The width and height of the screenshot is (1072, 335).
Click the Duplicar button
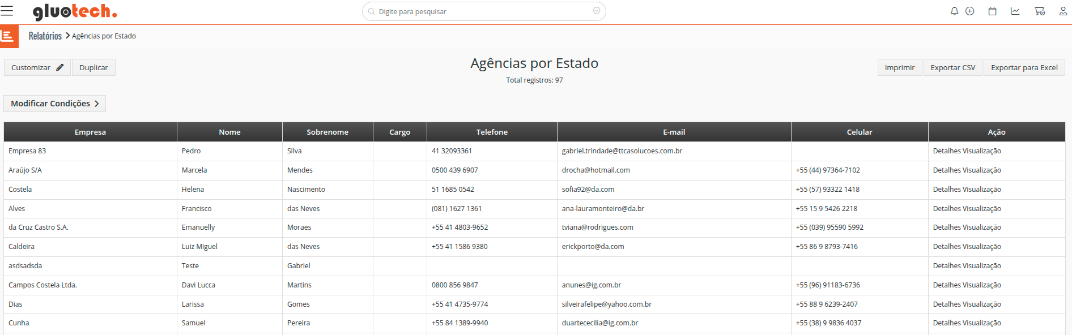(x=93, y=67)
